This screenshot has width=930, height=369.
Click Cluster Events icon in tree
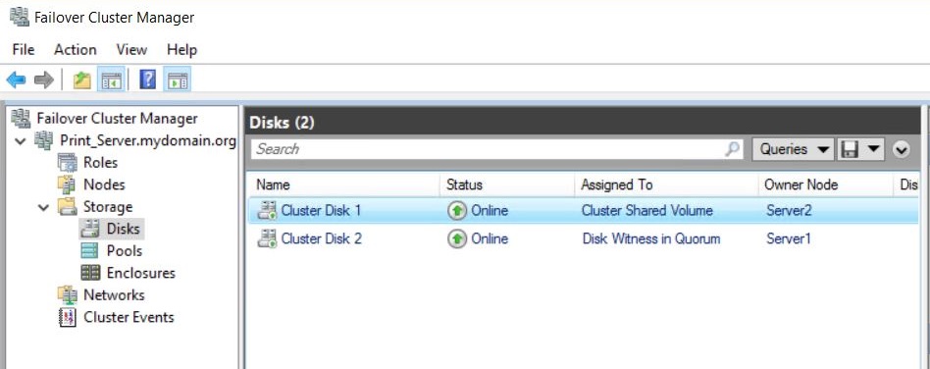tap(68, 317)
